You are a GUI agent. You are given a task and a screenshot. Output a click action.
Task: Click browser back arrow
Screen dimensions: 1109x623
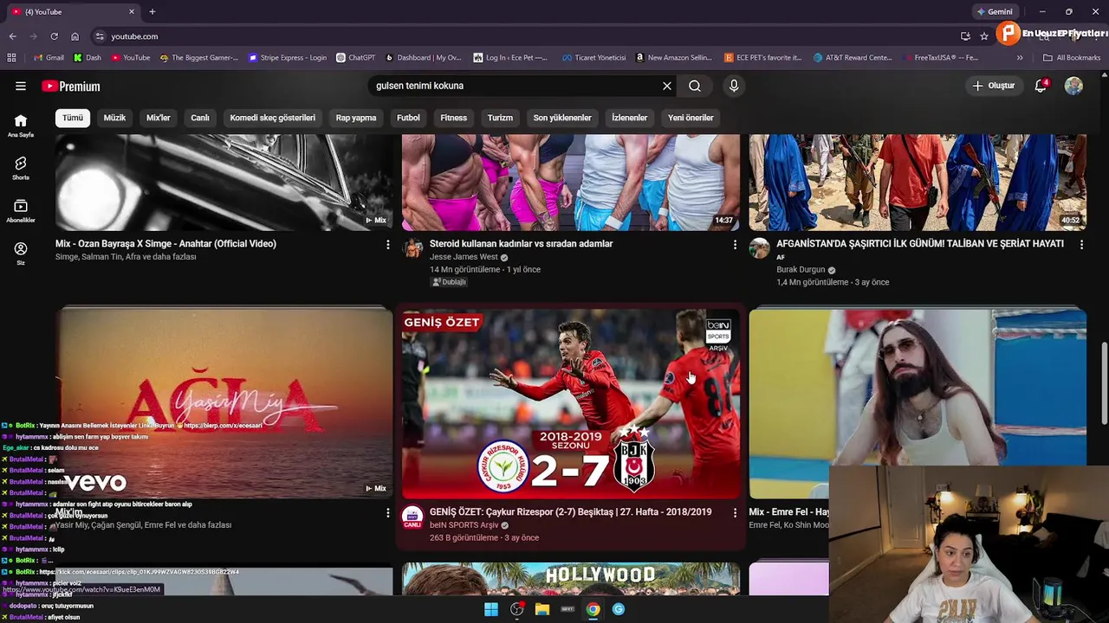point(13,36)
